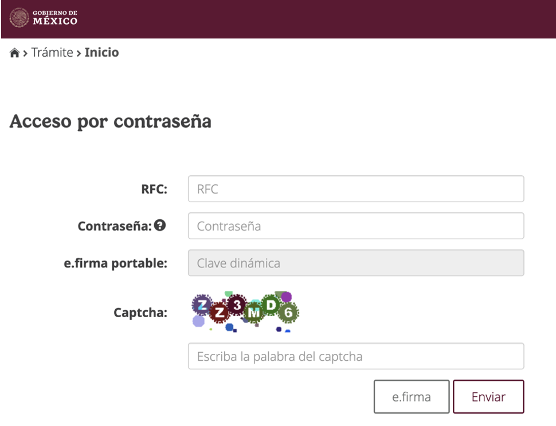Click the Clave dinámica field

(x=355, y=263)
